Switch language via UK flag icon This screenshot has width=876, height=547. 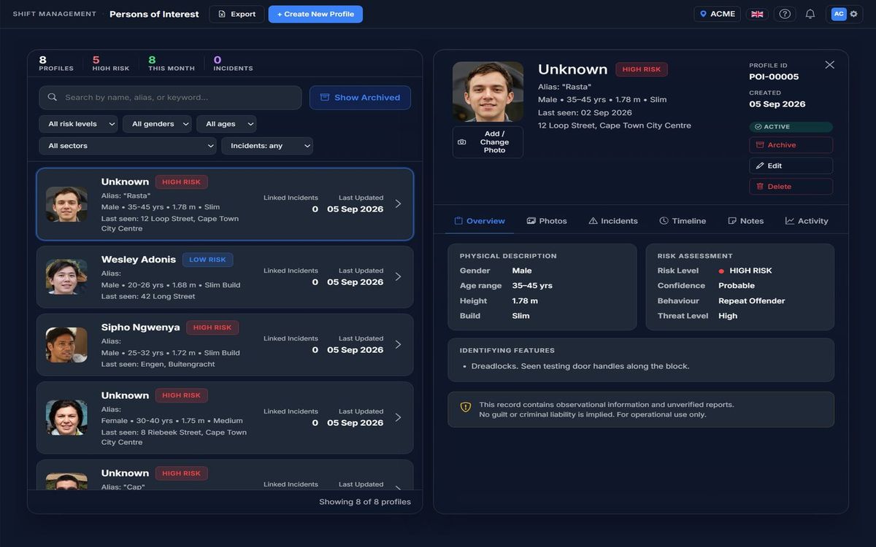757,14
